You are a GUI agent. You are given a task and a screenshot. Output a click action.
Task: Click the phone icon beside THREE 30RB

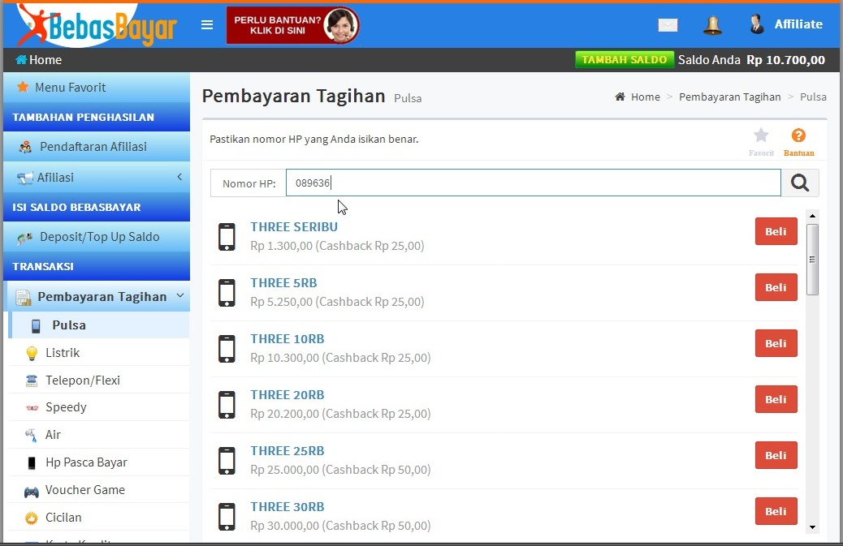pyautogui.click(x=227, y=517)
